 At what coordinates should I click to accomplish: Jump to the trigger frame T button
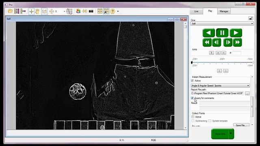click(x=211, y=53)
